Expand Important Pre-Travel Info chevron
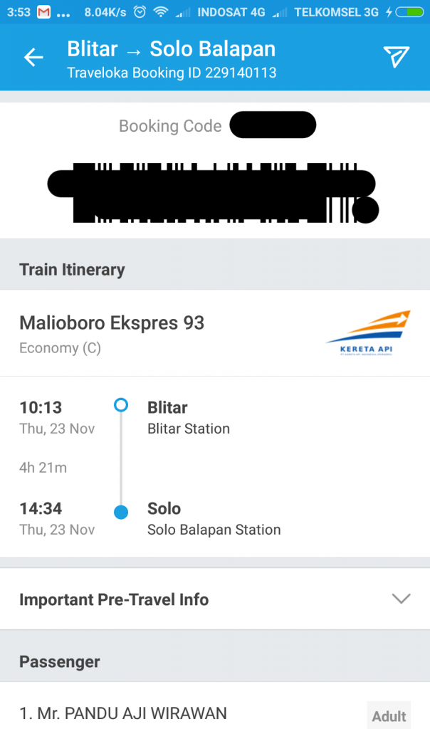 [x=401, y=598]
